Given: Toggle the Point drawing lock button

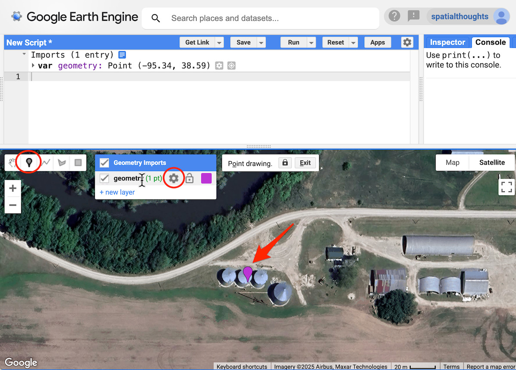Looking at the screenshot, I should coord(284,163).
